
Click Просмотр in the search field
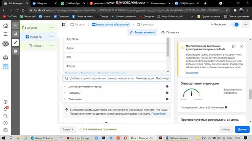[x=162, y=78]
